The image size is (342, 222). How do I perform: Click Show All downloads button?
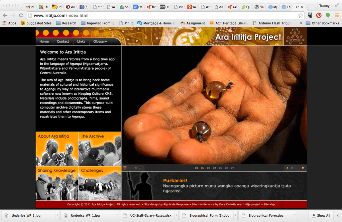pos(321,216)
